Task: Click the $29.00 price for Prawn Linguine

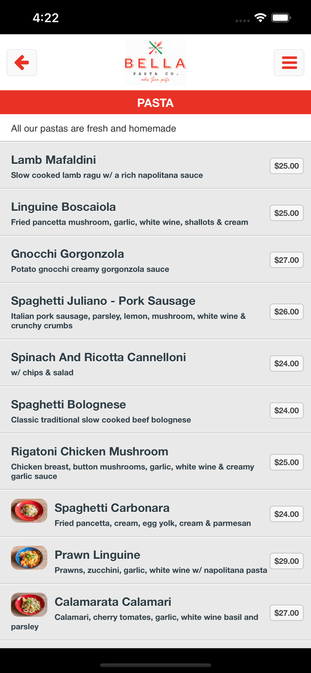Action: (286, 561)
